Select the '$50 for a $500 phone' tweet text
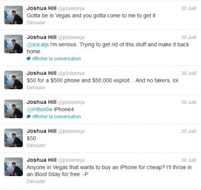Screen dimensions: 201x190 (102, 81)
